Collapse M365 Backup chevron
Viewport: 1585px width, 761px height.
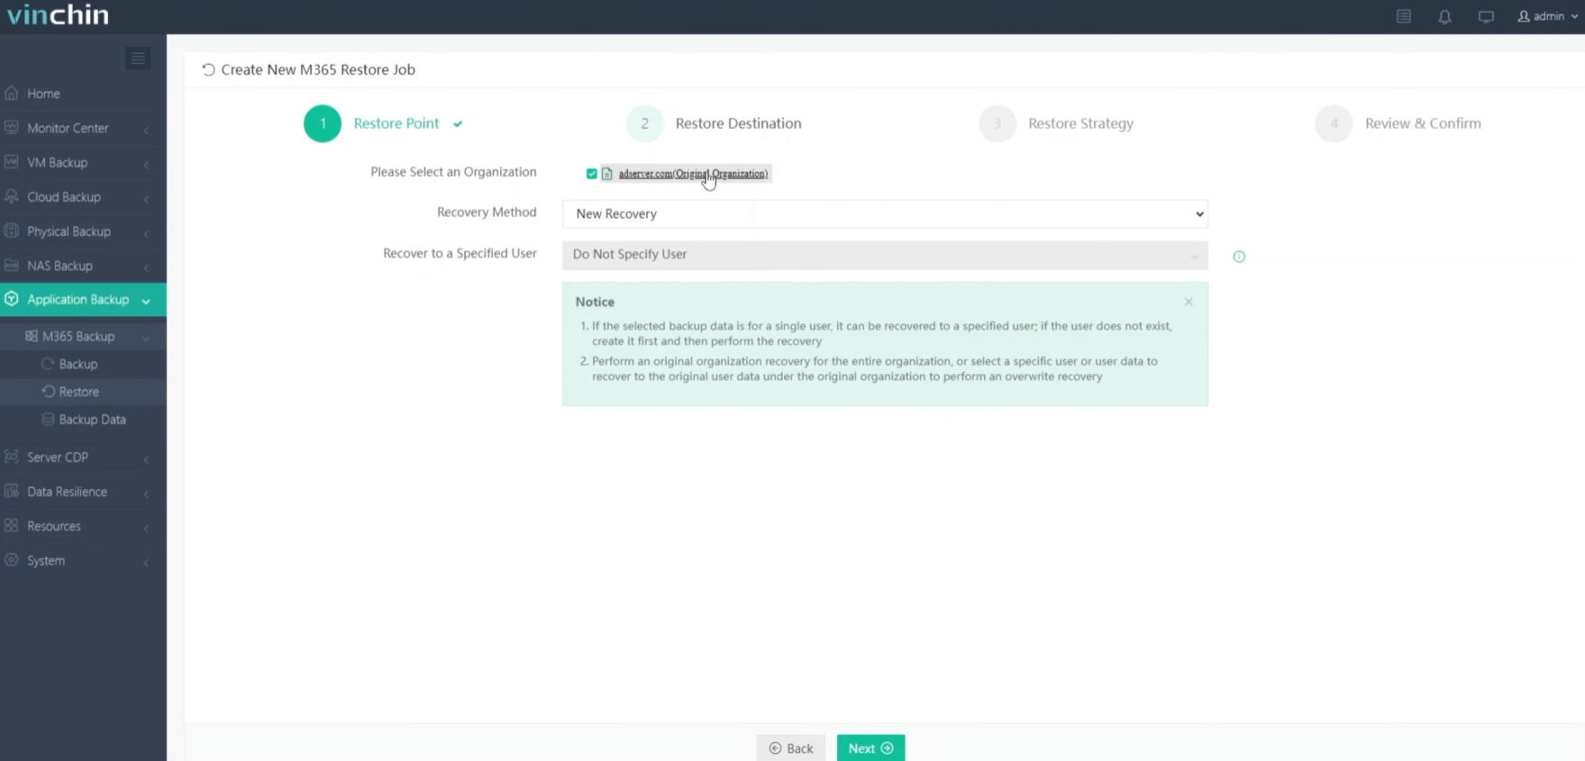[146, 338]
